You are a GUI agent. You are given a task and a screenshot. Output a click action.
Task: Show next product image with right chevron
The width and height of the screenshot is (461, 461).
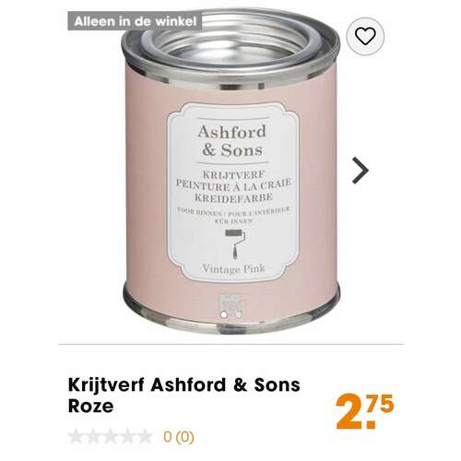pyautogui.click(x=361, y=171)
